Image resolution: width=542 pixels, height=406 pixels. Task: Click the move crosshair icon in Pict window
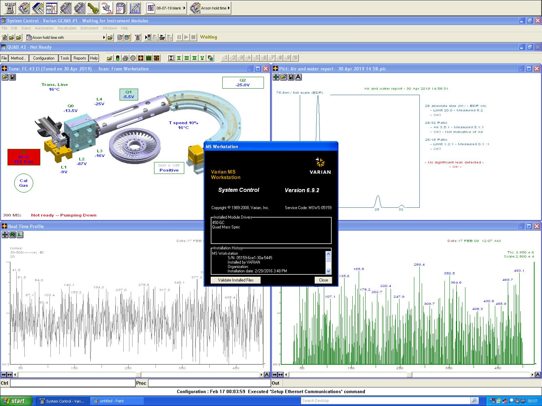coord(276,77)
